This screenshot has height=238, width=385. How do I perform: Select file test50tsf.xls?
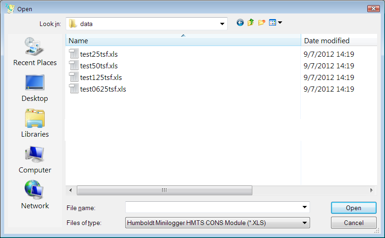point(99,66)
